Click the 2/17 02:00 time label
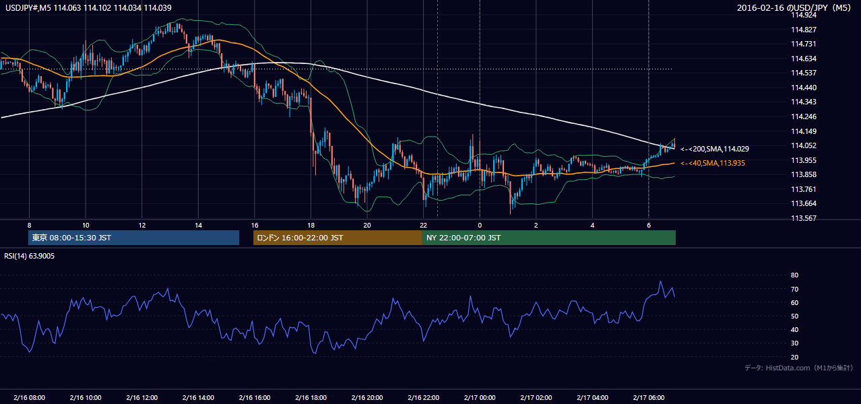This screenshot has width=861, height=404. [x=536, y=397]
